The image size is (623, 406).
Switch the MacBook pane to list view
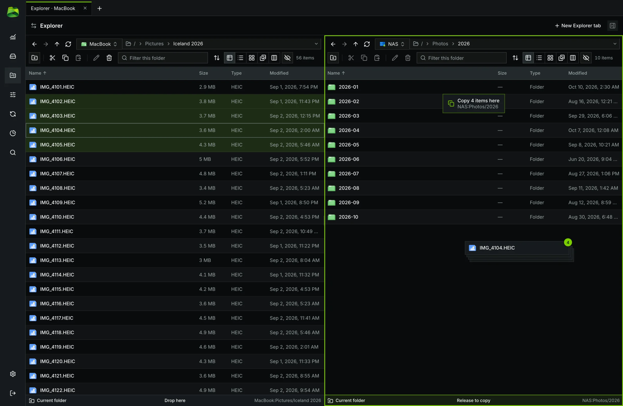point(241,58)
